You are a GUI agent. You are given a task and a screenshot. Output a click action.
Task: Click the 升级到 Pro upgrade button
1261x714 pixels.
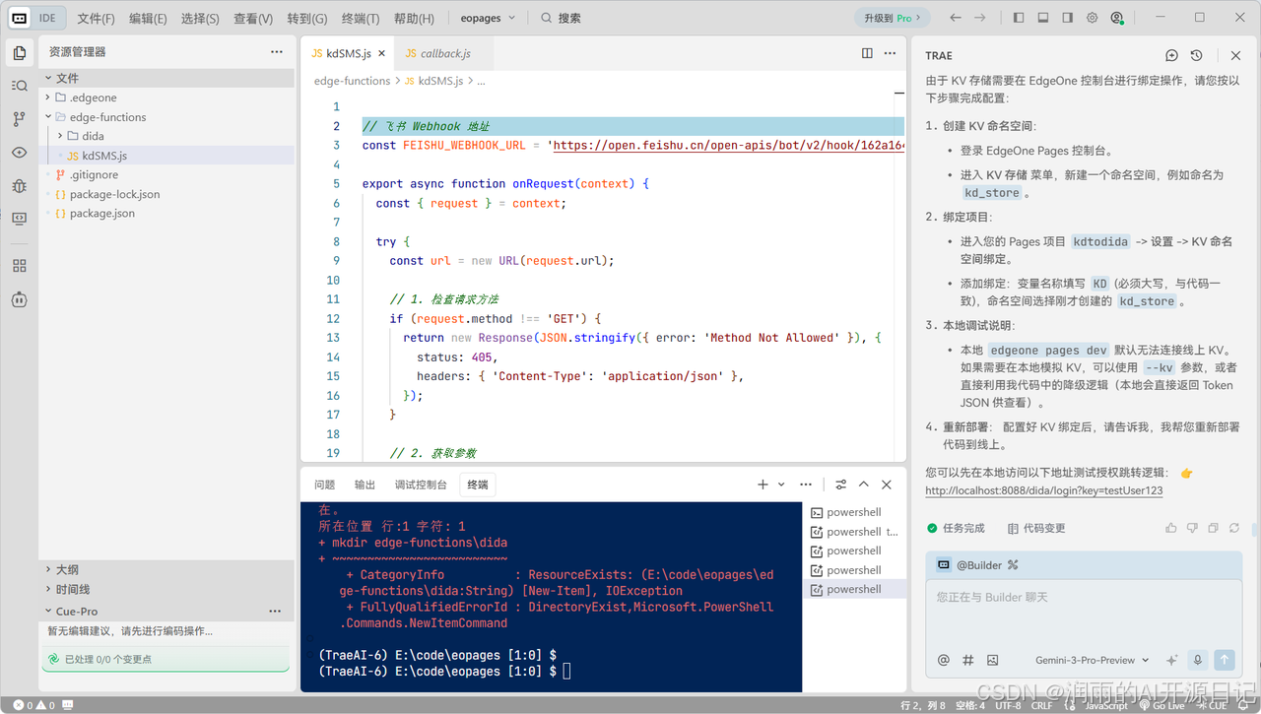[x=893, y=18]
